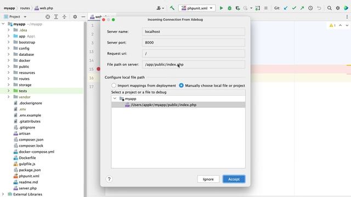Click the Server port field

[x=194, y=43]
